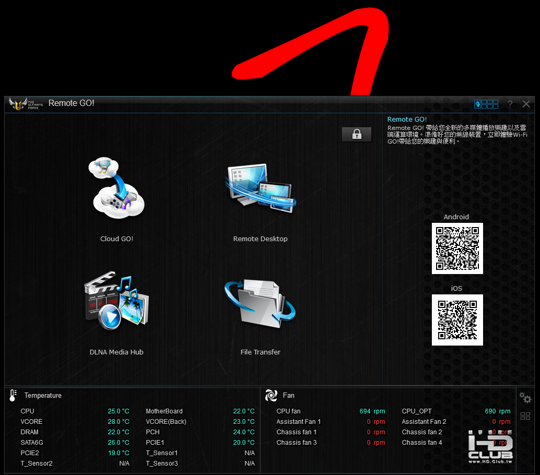The height and width of the screenshot is (475, 540).
Task: Click the T_Sensor3 label
Action: click(x=162, y=464)
